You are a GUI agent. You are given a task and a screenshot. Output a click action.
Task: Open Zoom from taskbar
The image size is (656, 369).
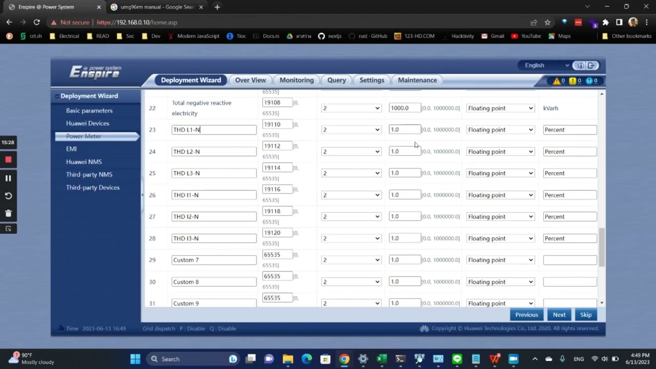pyautogui.click(x=514, y=359)
